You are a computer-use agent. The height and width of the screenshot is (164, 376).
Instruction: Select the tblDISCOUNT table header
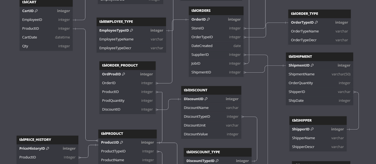click(x=211, y=90)
